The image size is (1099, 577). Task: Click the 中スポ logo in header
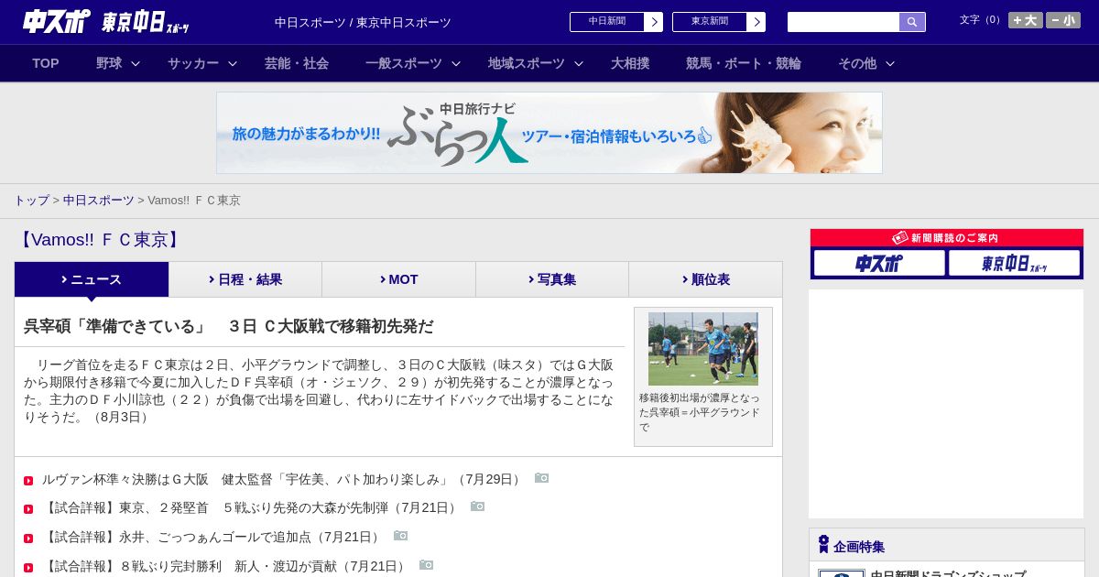coord(57,21)
